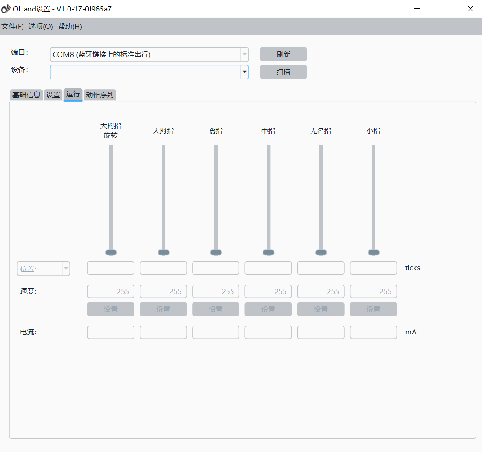Click the 无名指 电流 mA field

pos(321,332)
